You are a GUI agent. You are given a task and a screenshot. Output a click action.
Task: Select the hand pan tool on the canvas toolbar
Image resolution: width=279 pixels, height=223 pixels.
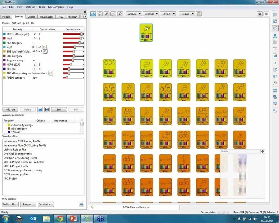[93, 14]
